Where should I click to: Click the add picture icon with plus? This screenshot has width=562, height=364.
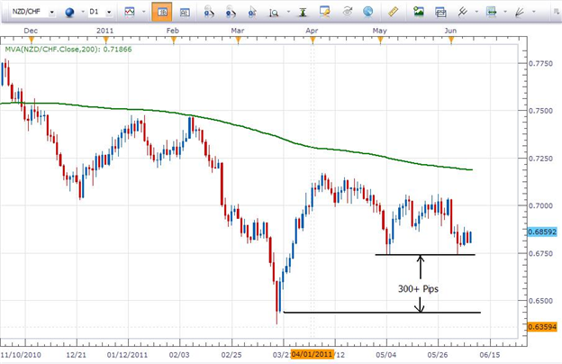pos(418,12)
